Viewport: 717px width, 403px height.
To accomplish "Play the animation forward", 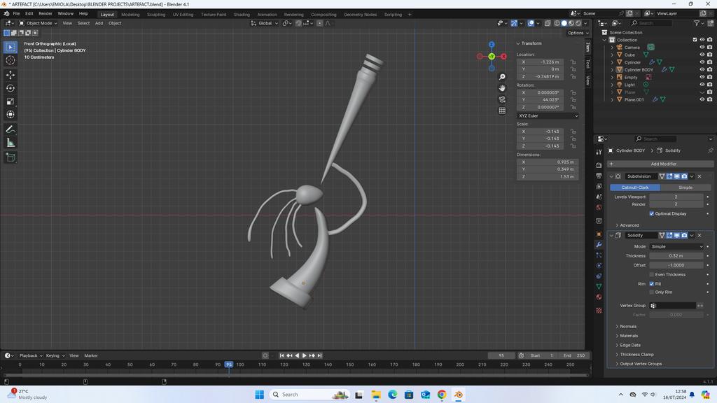I will 304,355.
